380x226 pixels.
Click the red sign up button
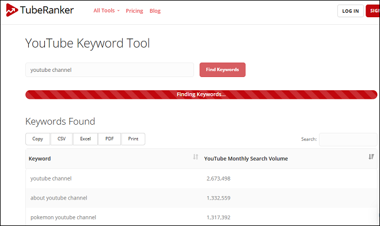pyautogui.click(x=373, y=11)
